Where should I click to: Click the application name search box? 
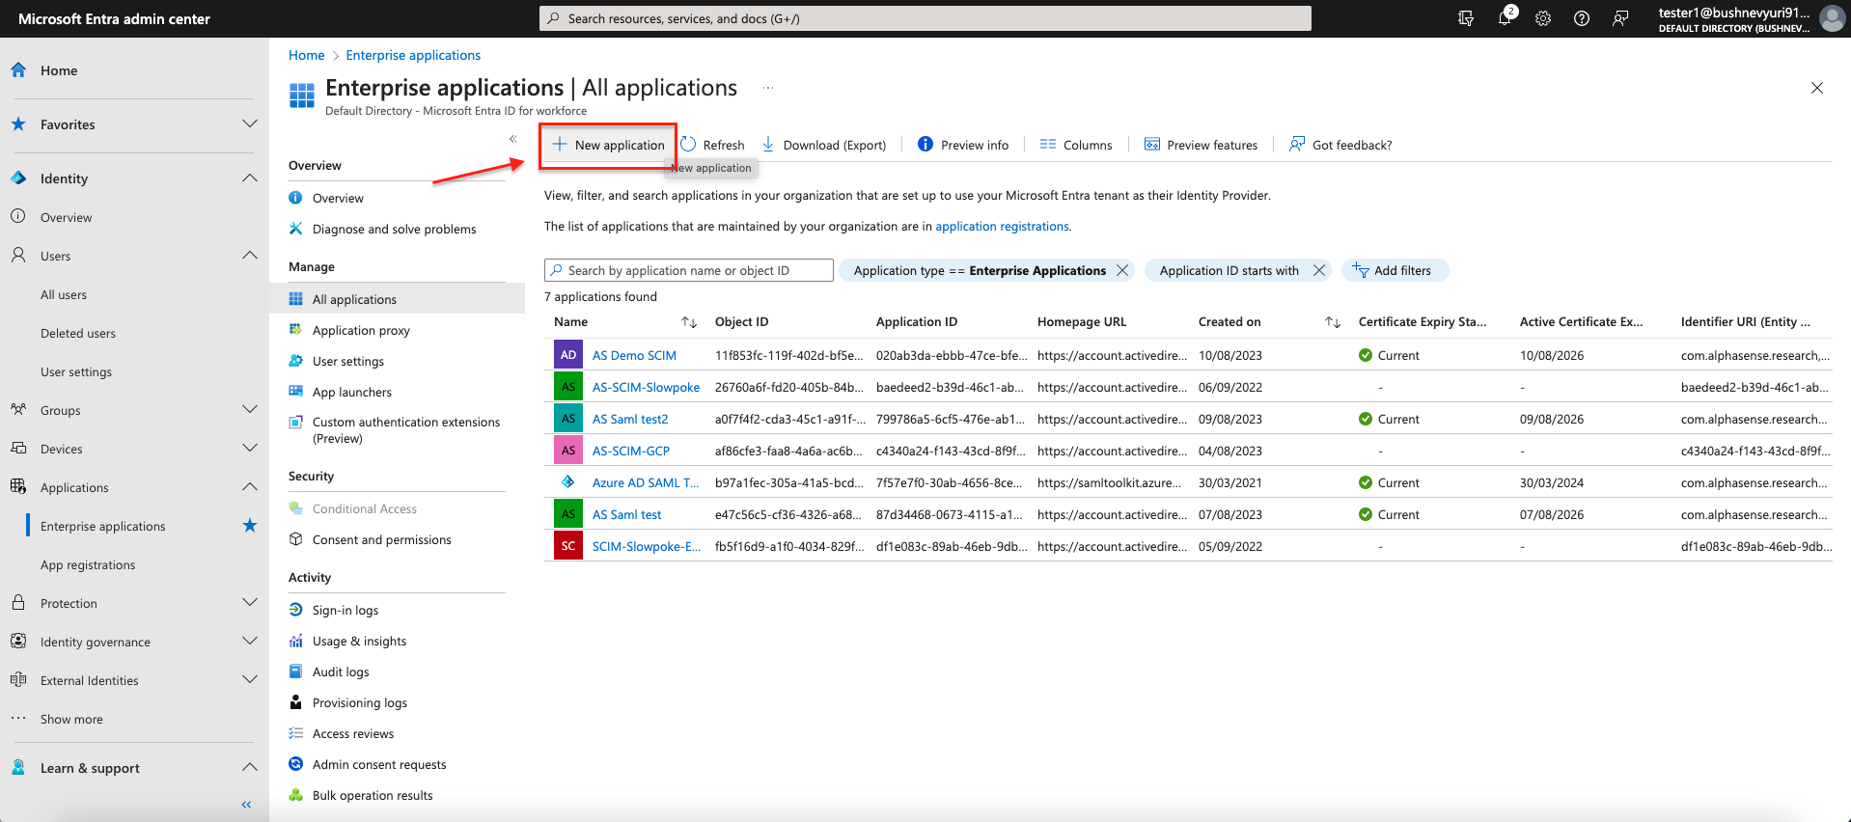pyautogui.click(x=689, y=270)
